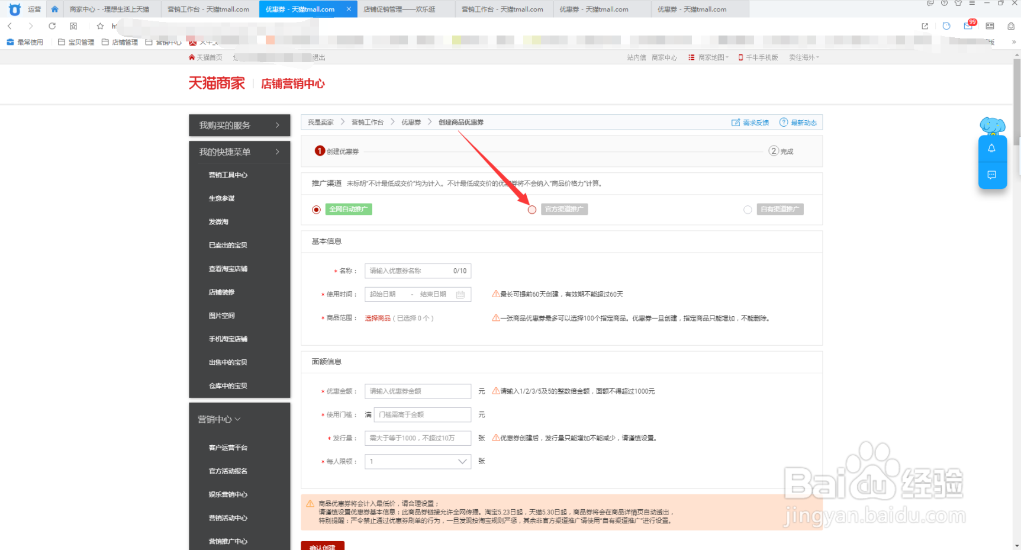The height and width of the screenshot is (550, 1021).
Task: Click 我是卖家 breadcrumb link
Action: [x=321, y=123]
